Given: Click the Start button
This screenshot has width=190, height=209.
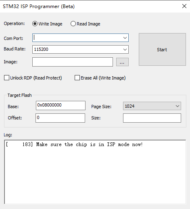Looking at the screenshot, I should (162, 50).
